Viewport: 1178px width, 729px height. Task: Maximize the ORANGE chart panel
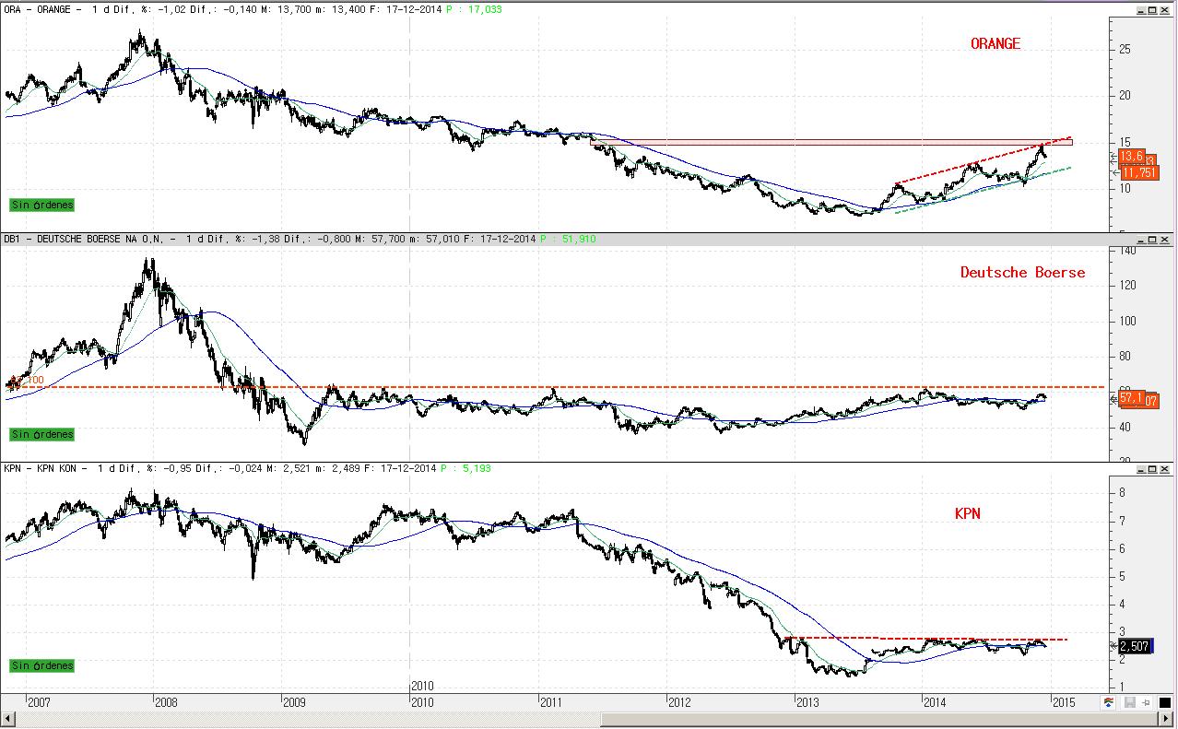[1154, 9]
